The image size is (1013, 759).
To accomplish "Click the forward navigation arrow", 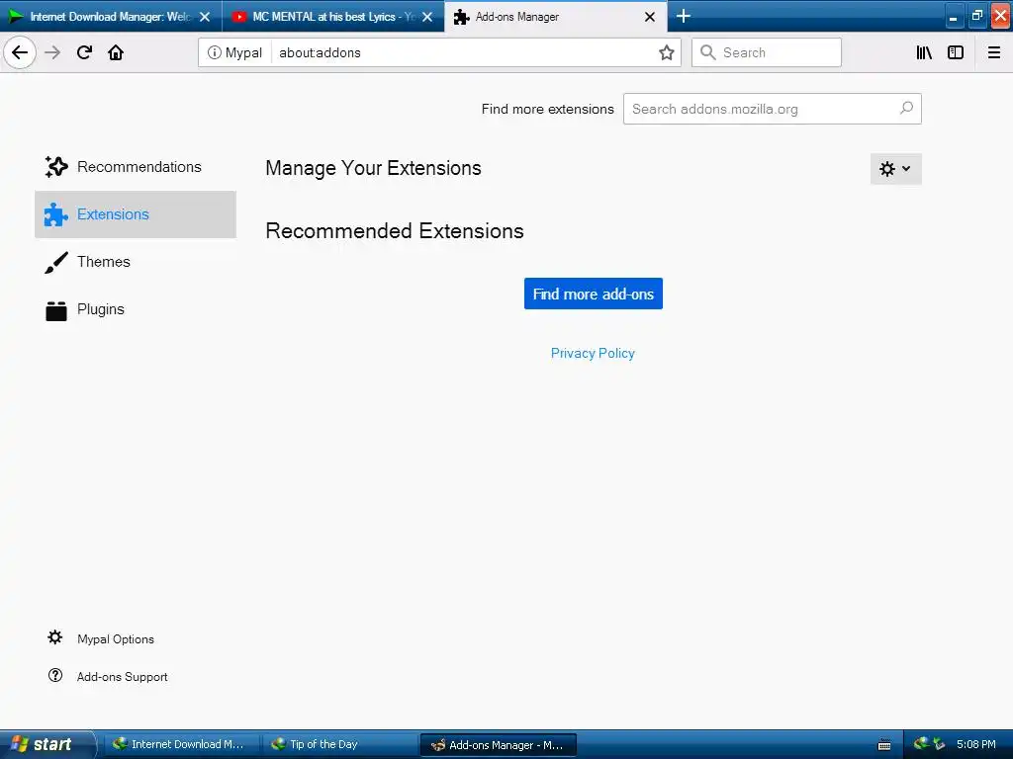I will tap(52, 52).
